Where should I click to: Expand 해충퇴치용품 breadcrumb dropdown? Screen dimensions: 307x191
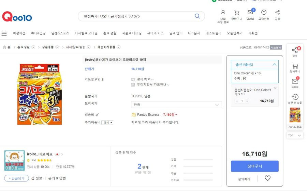119,47
